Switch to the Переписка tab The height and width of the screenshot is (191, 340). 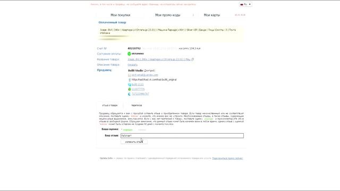click(x=137, y=105)
